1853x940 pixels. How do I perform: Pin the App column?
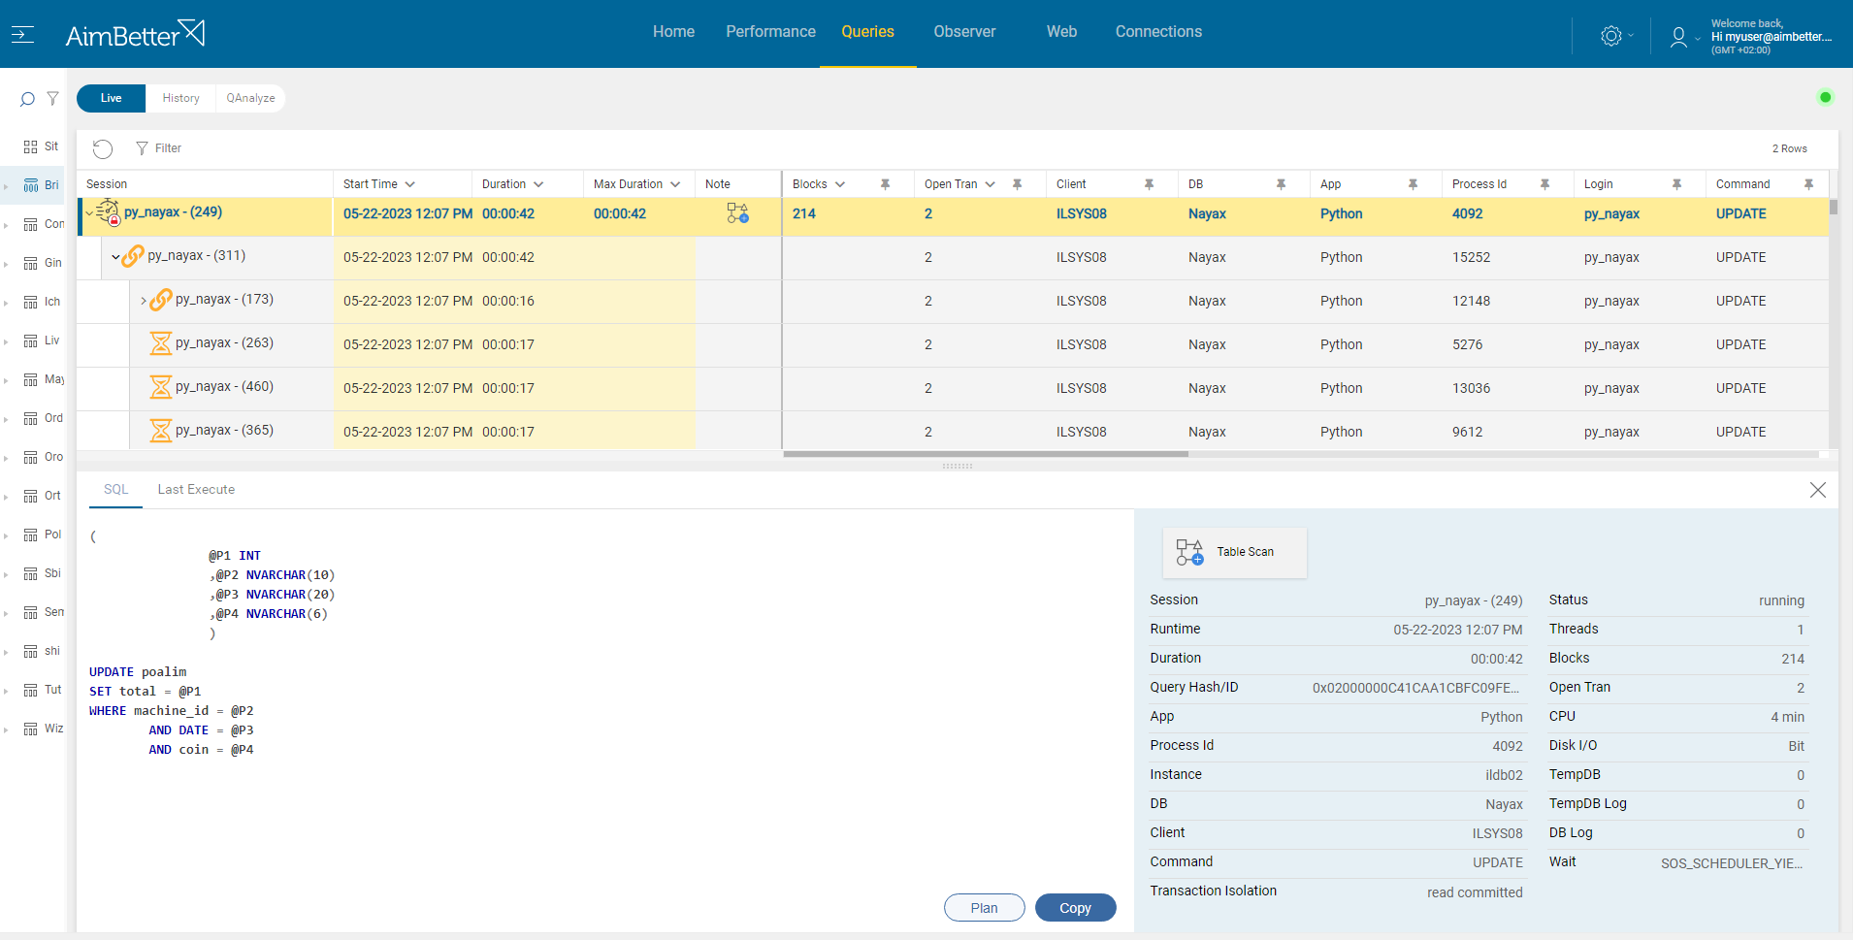pos(1414,184)
